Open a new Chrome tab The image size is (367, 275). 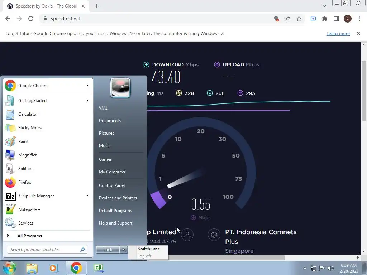coord(97,6)
